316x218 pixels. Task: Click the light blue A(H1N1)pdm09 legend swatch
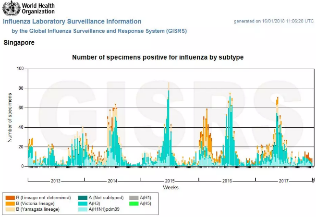[83, 209]
